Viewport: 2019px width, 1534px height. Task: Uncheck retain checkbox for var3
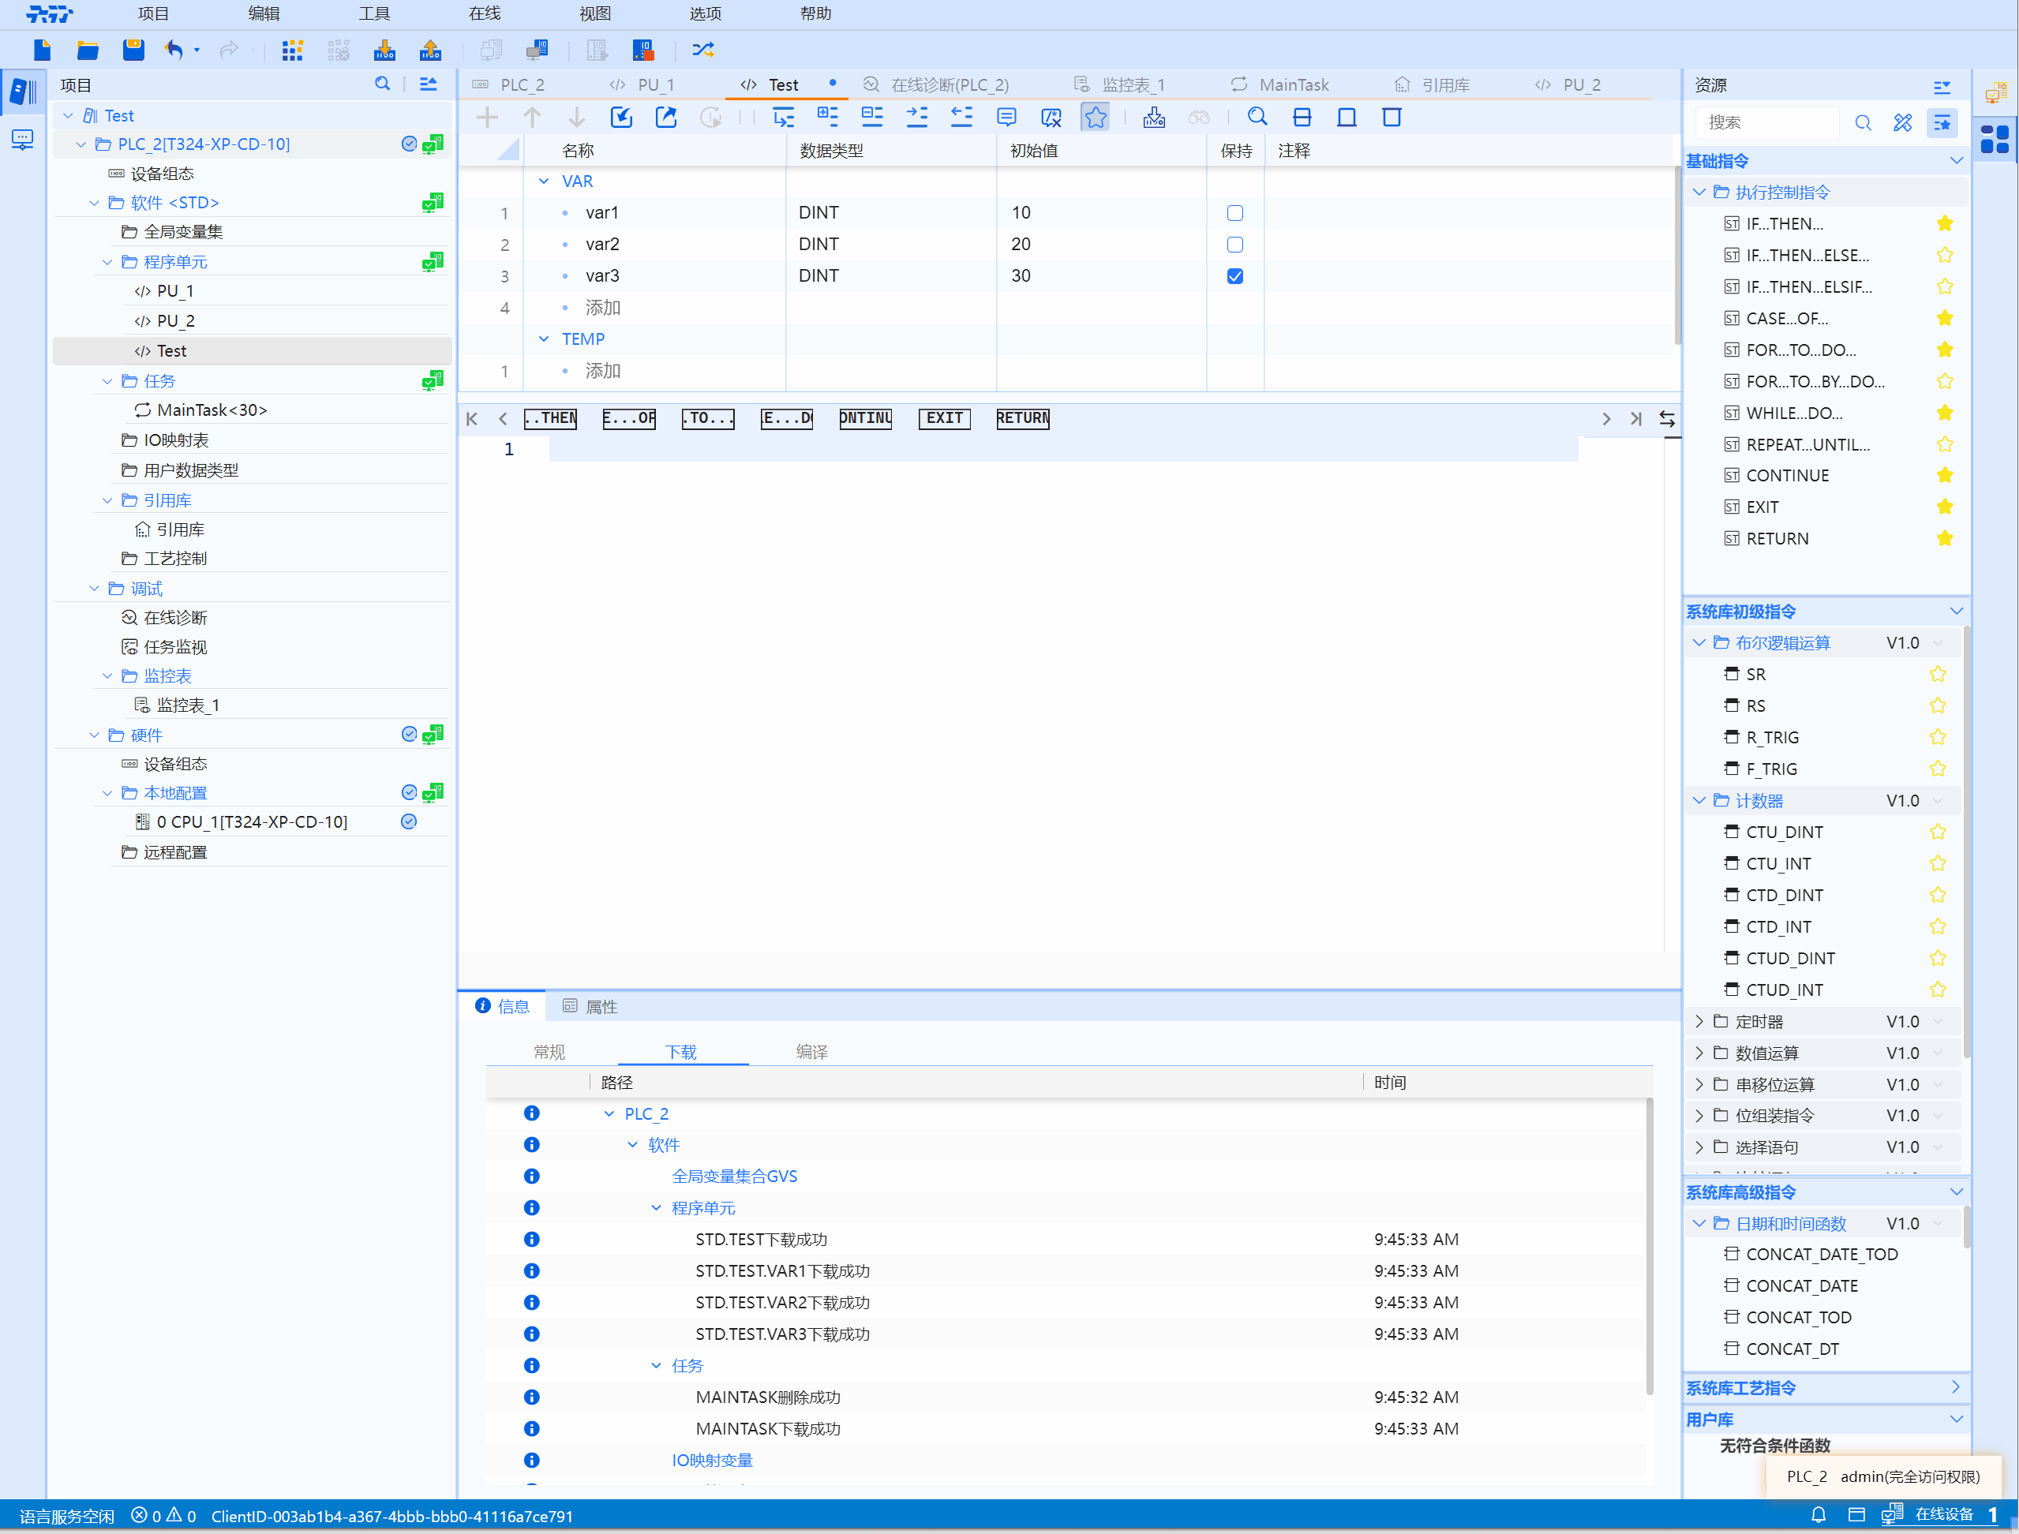click(x=1234, y=275)
